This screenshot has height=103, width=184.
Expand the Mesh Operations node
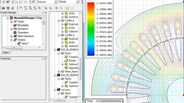pos(11,36)
